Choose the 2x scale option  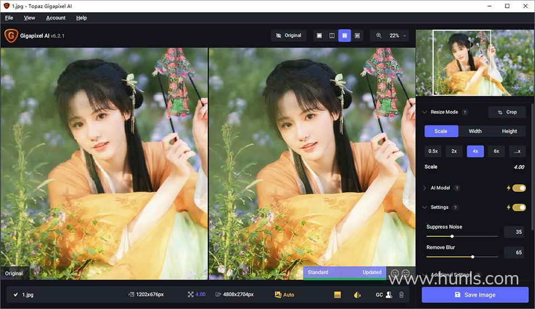click(x=454, y=151)
